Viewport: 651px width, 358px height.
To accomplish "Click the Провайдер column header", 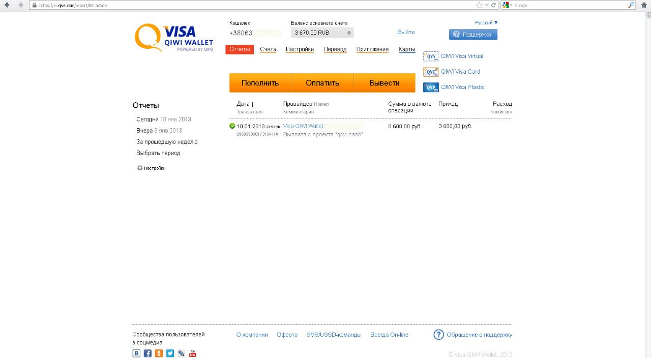I will 298,104.
